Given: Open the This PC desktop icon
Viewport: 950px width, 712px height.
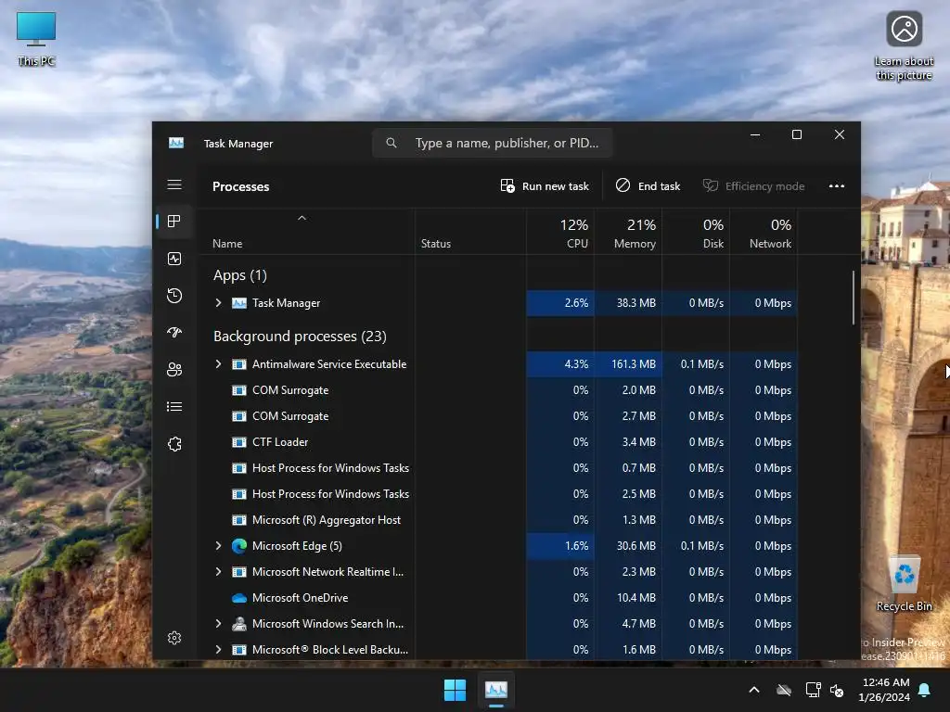Looking at the screenshot, I should coord(36,39).
